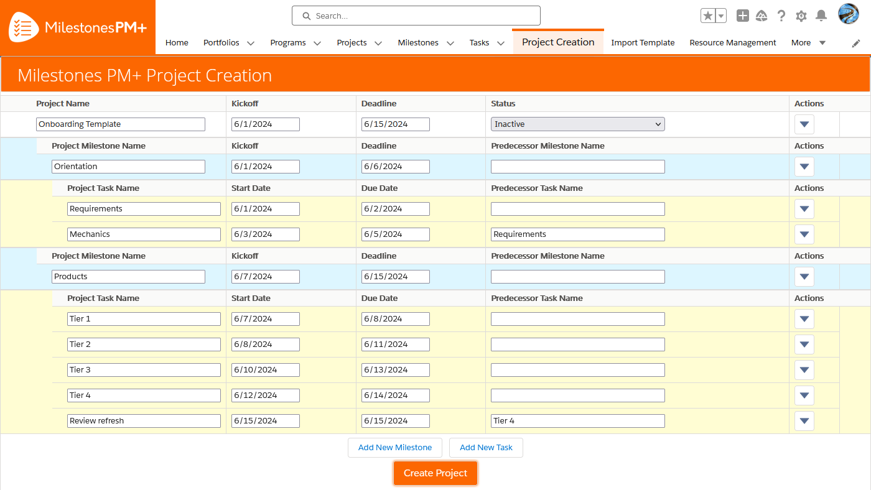Go to the Home tab
Screen dimensions: 871x490
pyautogui.click(x=177, y=42)
